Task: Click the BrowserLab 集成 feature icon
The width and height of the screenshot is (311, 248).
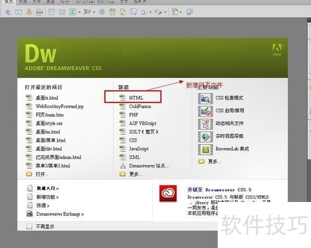Action: point(205,149)
